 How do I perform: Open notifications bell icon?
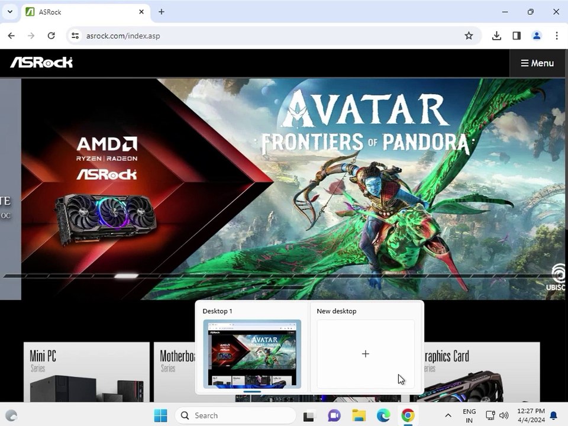[554, 415]
